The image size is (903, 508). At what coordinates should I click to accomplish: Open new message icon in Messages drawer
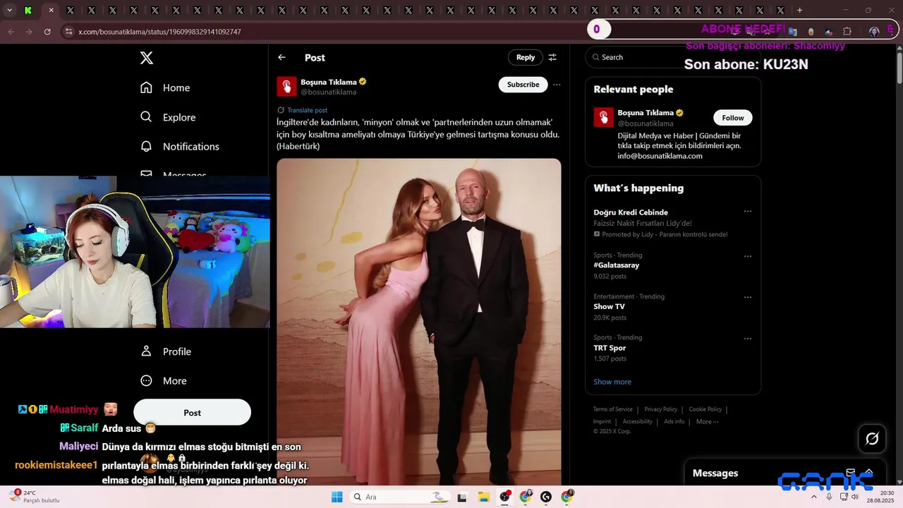(x=851, y=473)
